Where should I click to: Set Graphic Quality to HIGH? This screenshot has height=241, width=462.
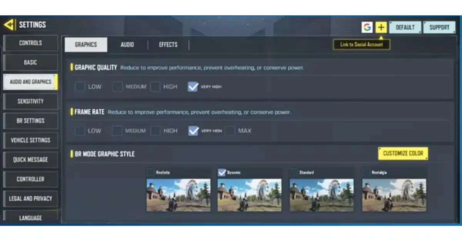[x=155, y=87]
